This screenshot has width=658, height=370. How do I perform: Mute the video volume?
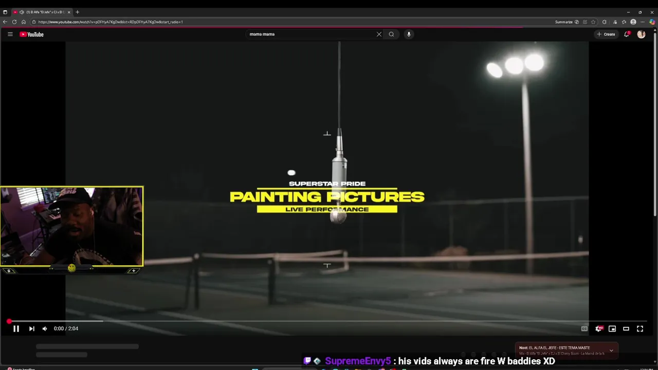(x=45, y=328)
